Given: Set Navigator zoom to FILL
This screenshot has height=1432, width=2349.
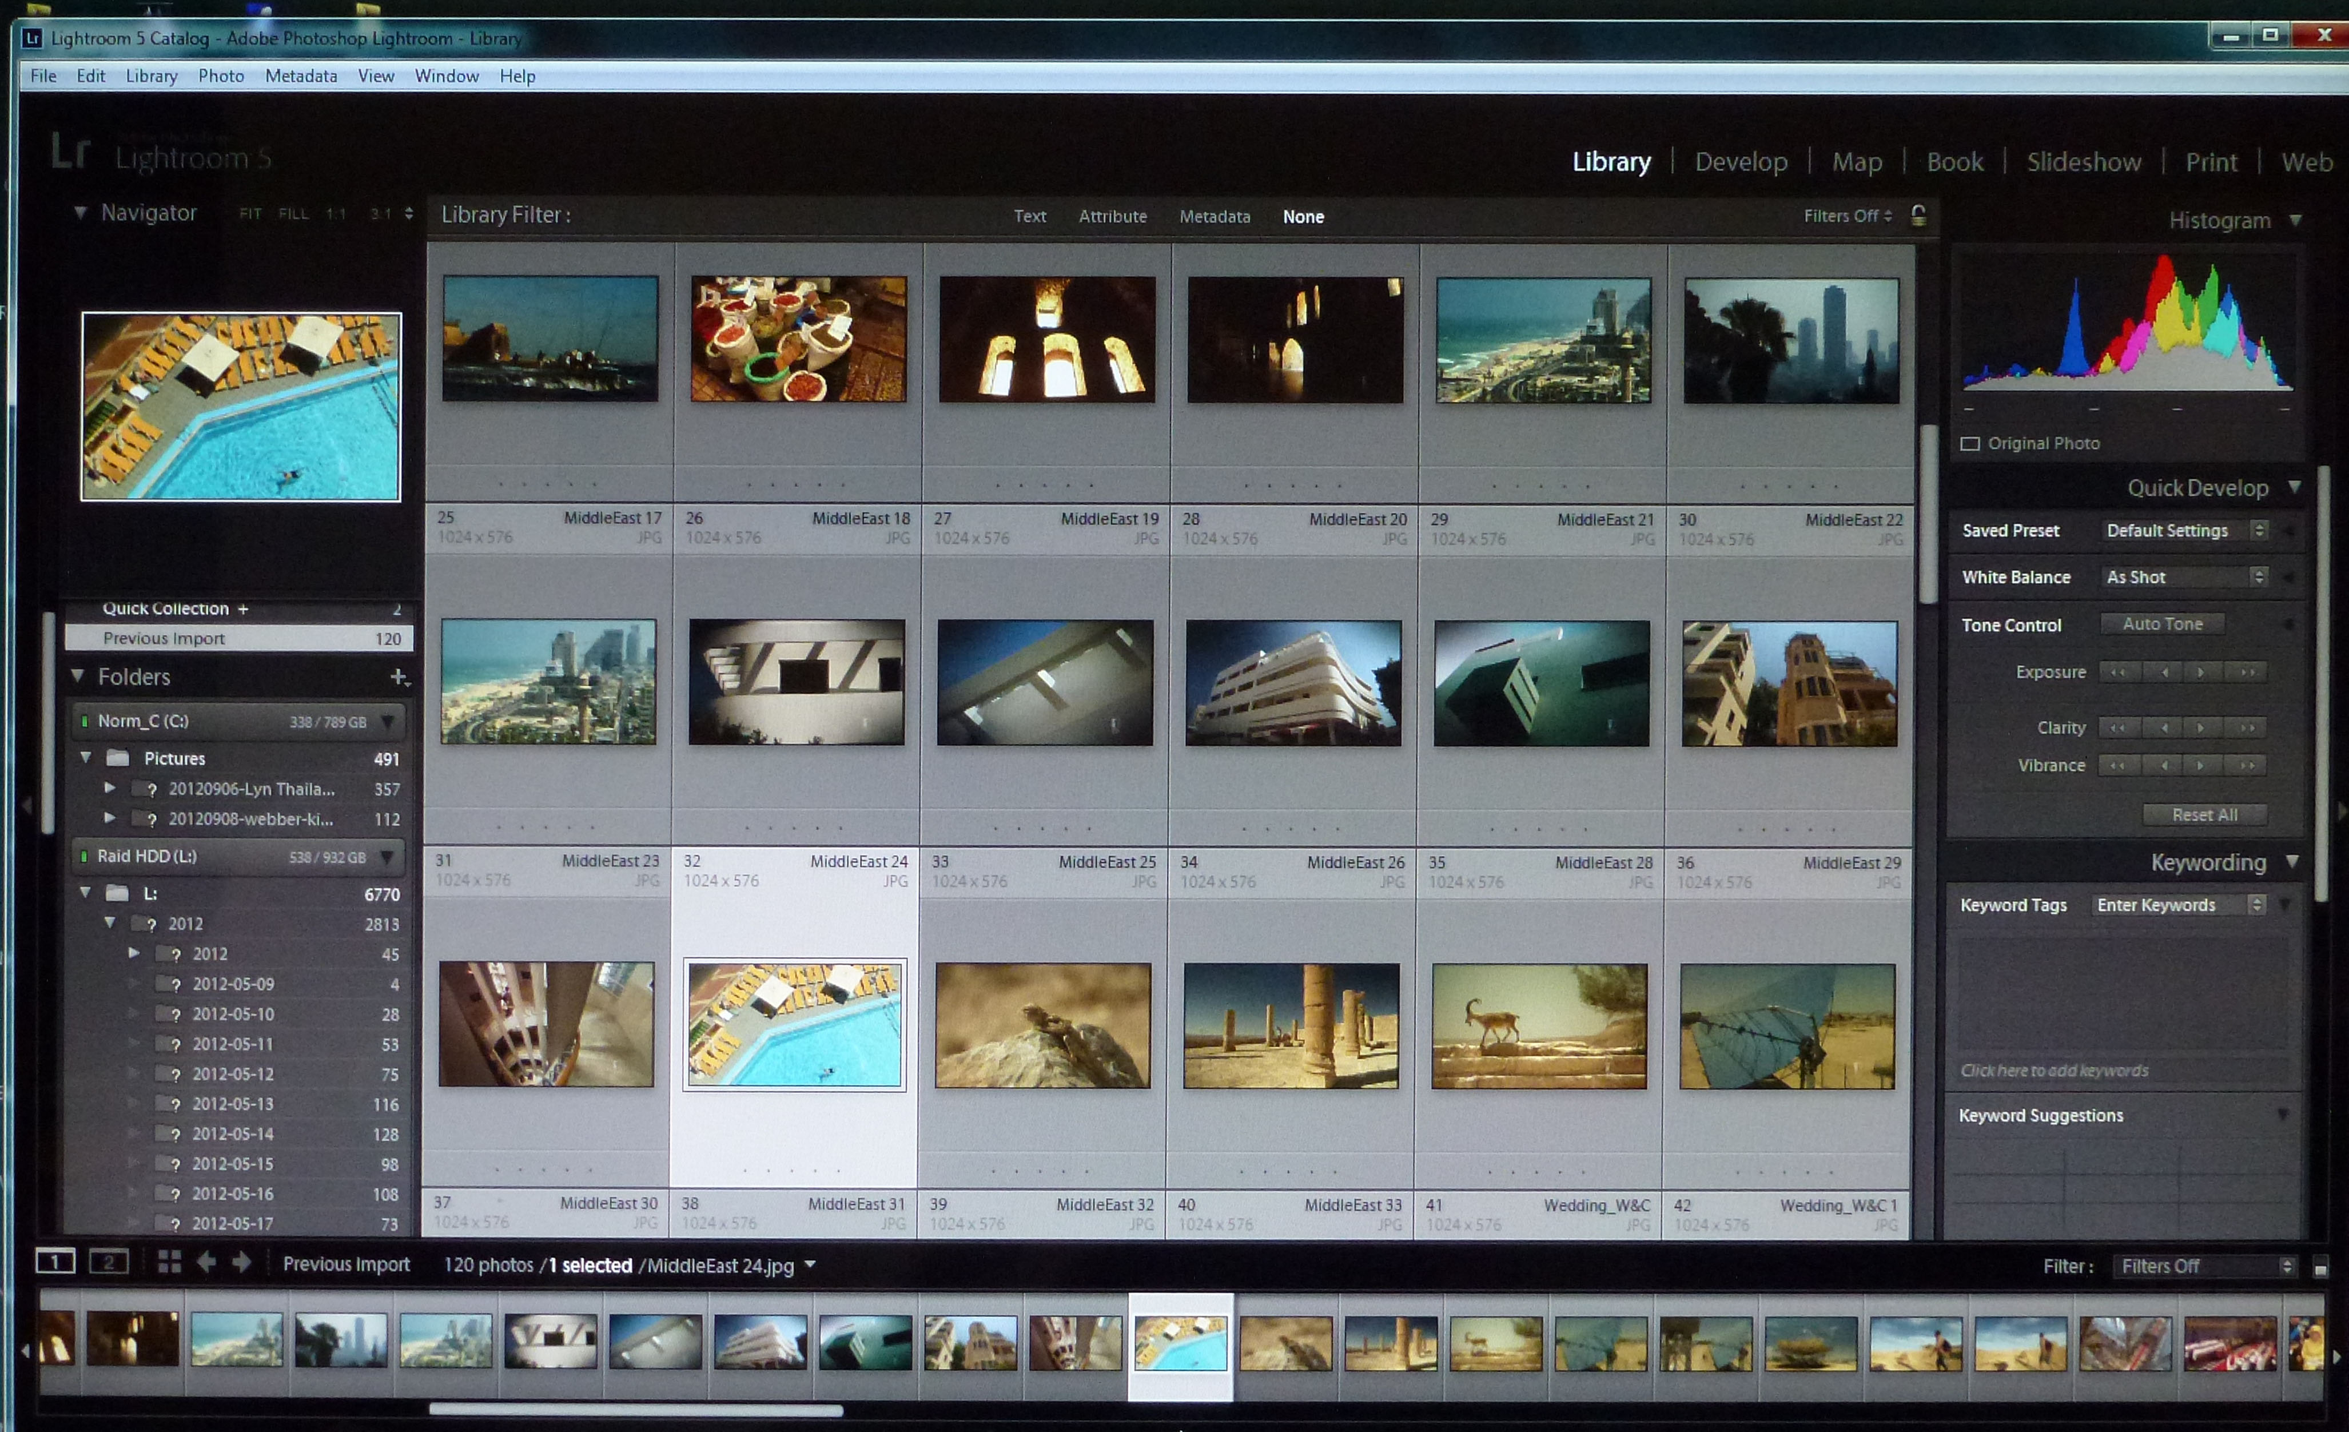Looking at the screenshot, I should click(x=293, y=213).
